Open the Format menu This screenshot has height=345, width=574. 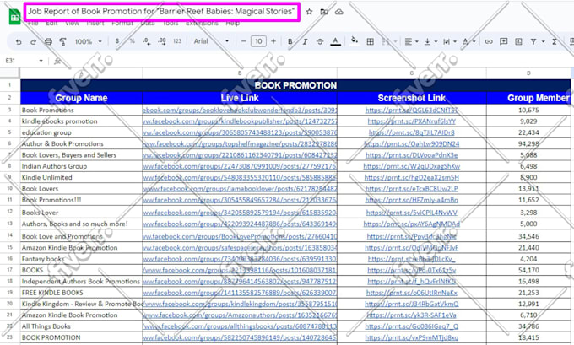click(122, 24)
